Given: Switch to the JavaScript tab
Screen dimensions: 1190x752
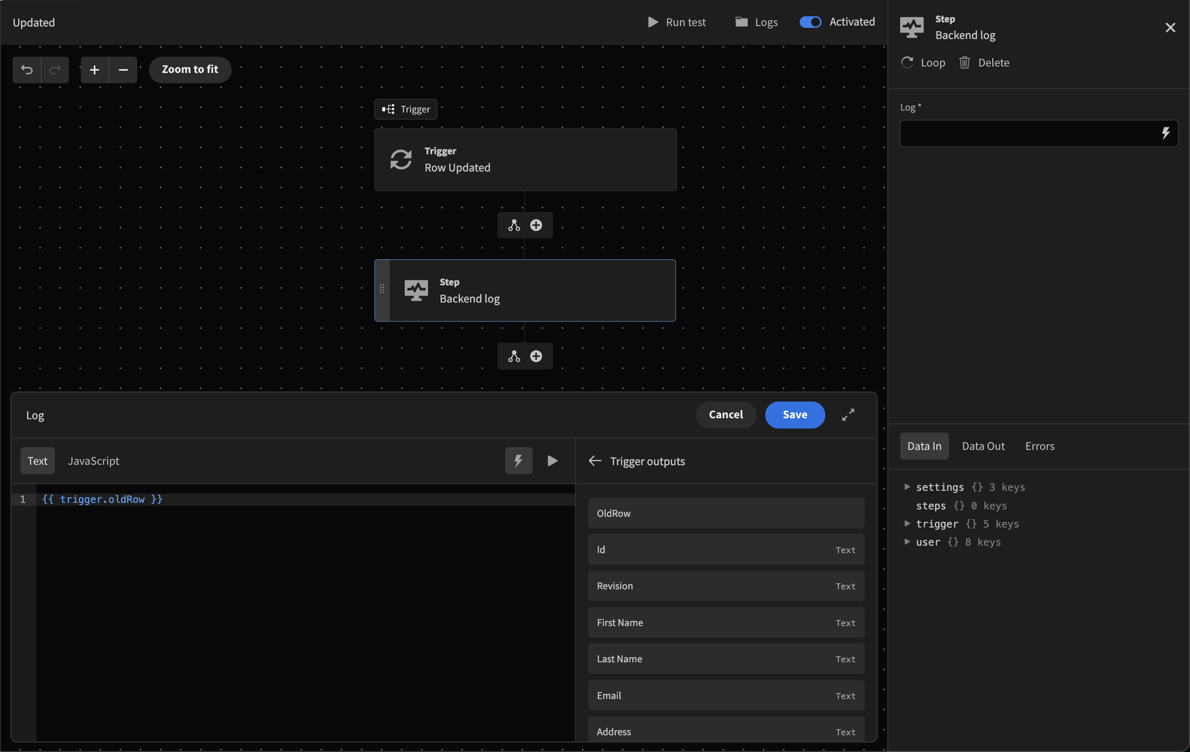Looking at the screenshot, I should 94,461.
